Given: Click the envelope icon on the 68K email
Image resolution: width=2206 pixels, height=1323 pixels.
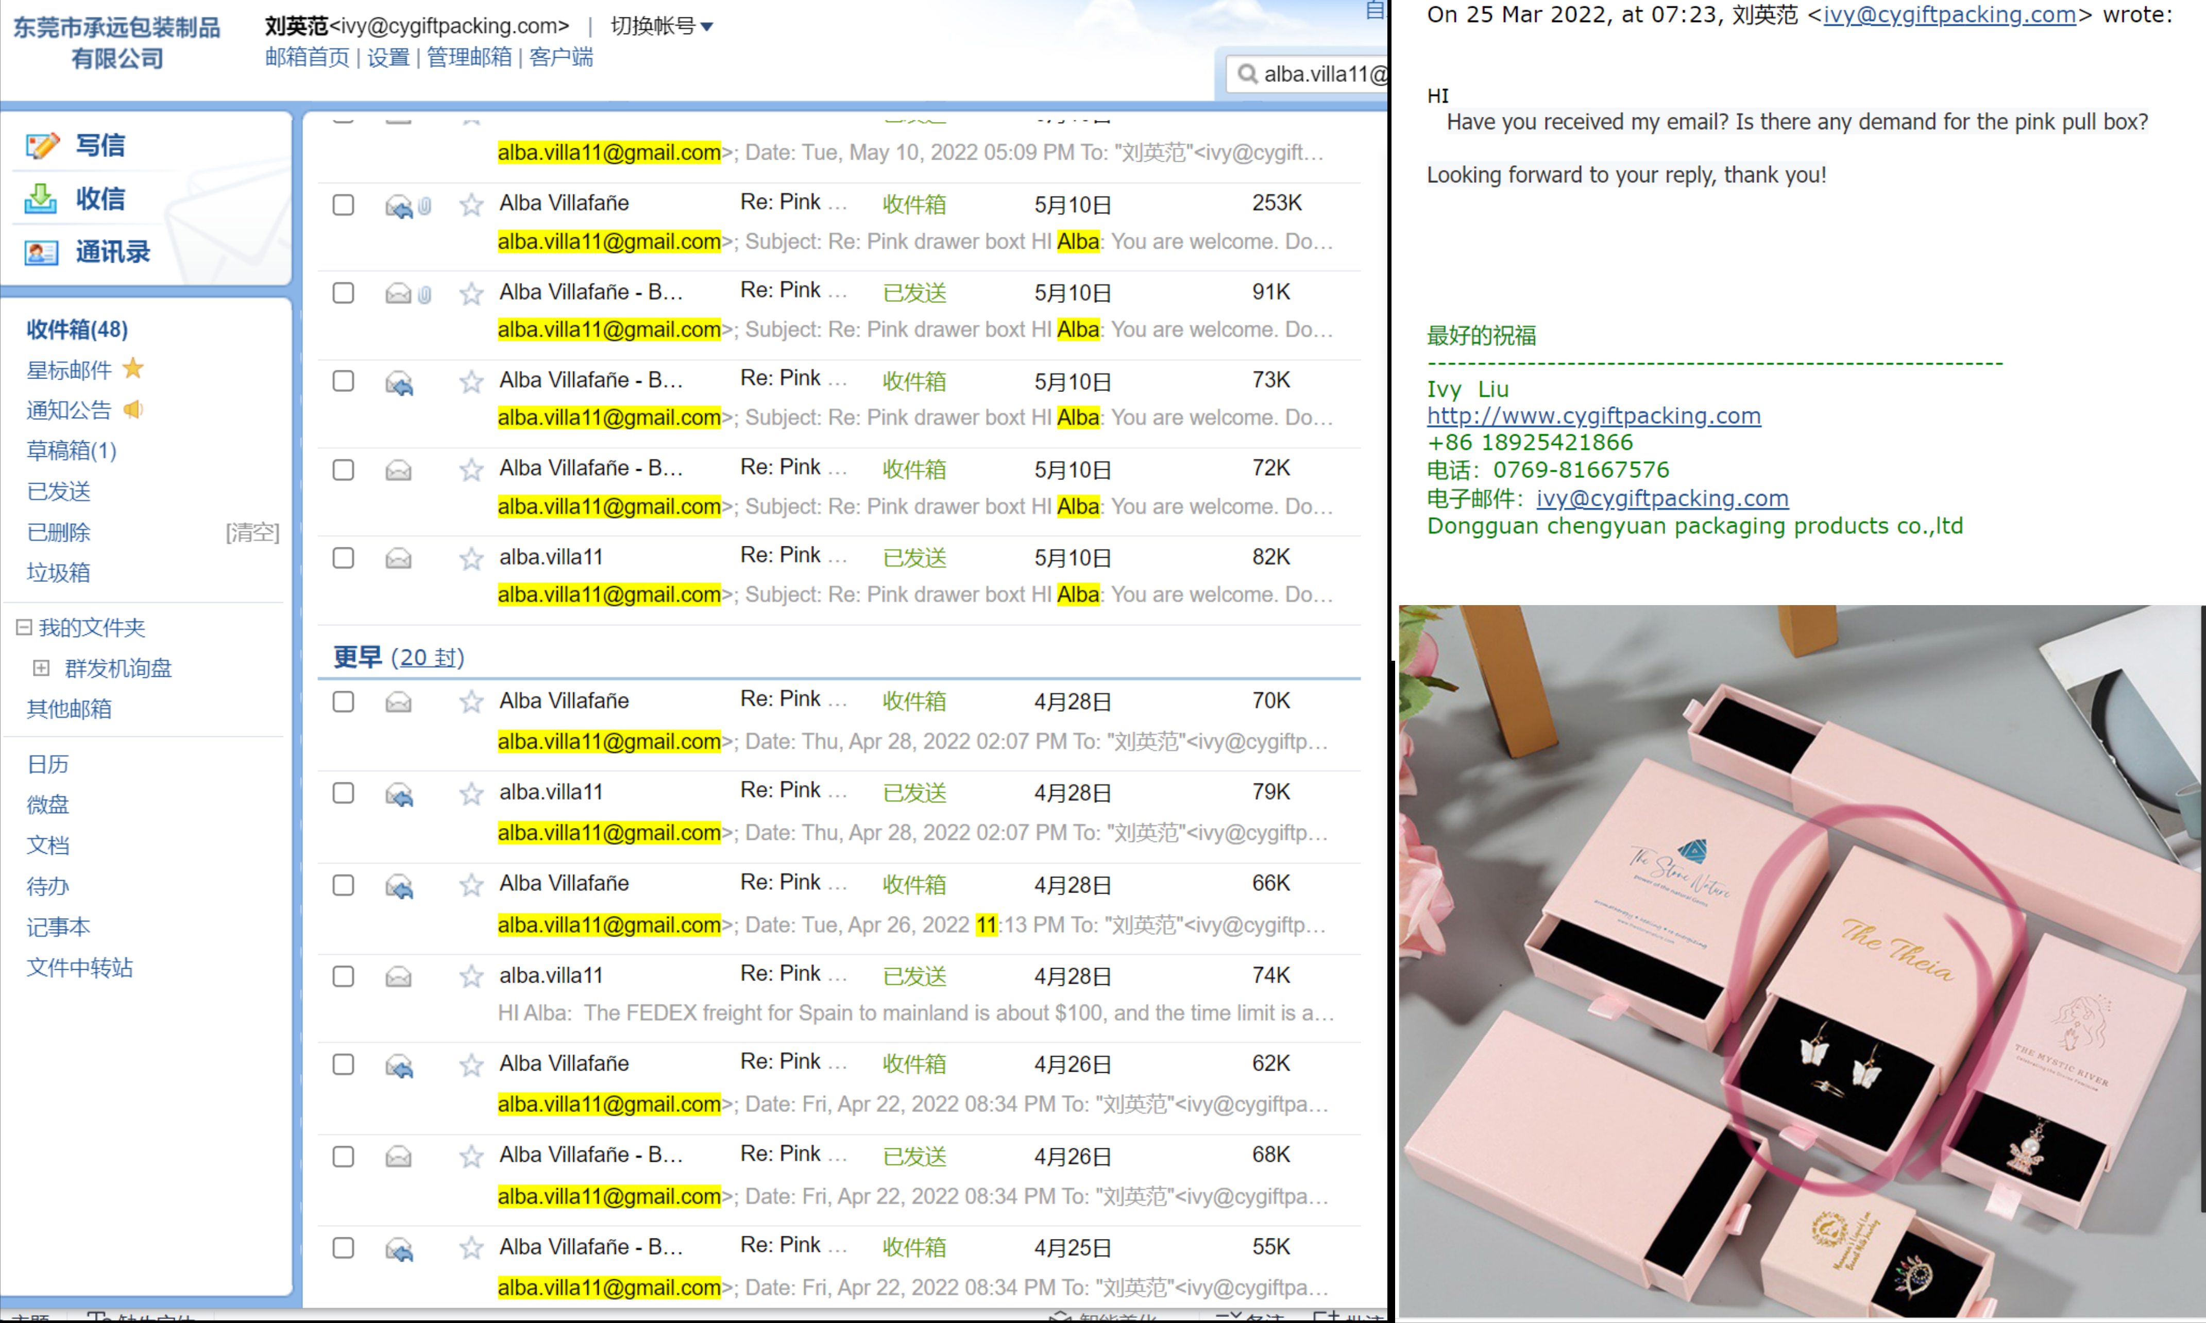Looking at the screenshot, I should [399, 1156].
